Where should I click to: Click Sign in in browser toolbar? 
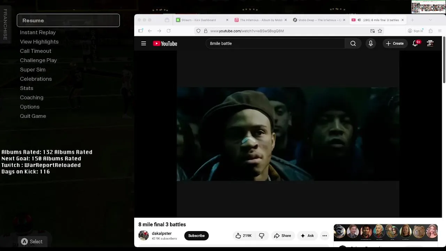click(x=415, y=31)
